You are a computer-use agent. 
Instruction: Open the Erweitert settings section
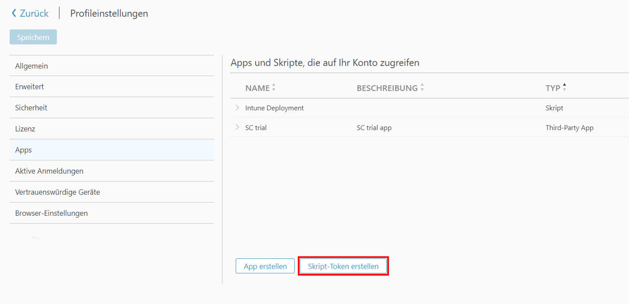click(112, 86)
